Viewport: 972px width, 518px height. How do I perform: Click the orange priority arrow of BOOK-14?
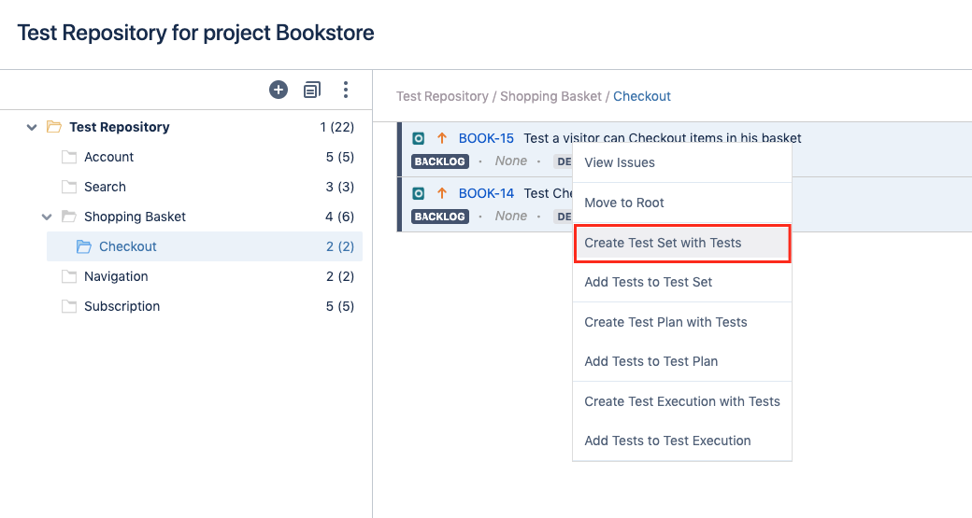coord(442,193)
